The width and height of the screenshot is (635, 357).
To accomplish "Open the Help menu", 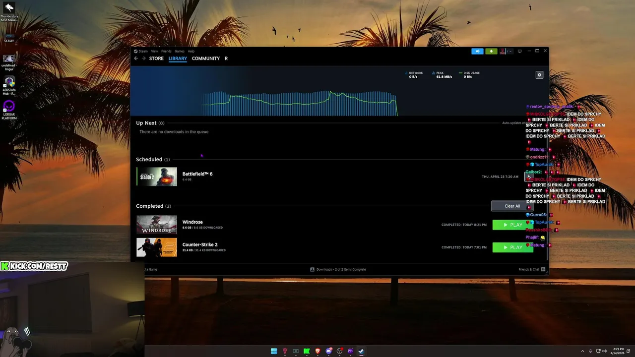I will click(191, 51).
